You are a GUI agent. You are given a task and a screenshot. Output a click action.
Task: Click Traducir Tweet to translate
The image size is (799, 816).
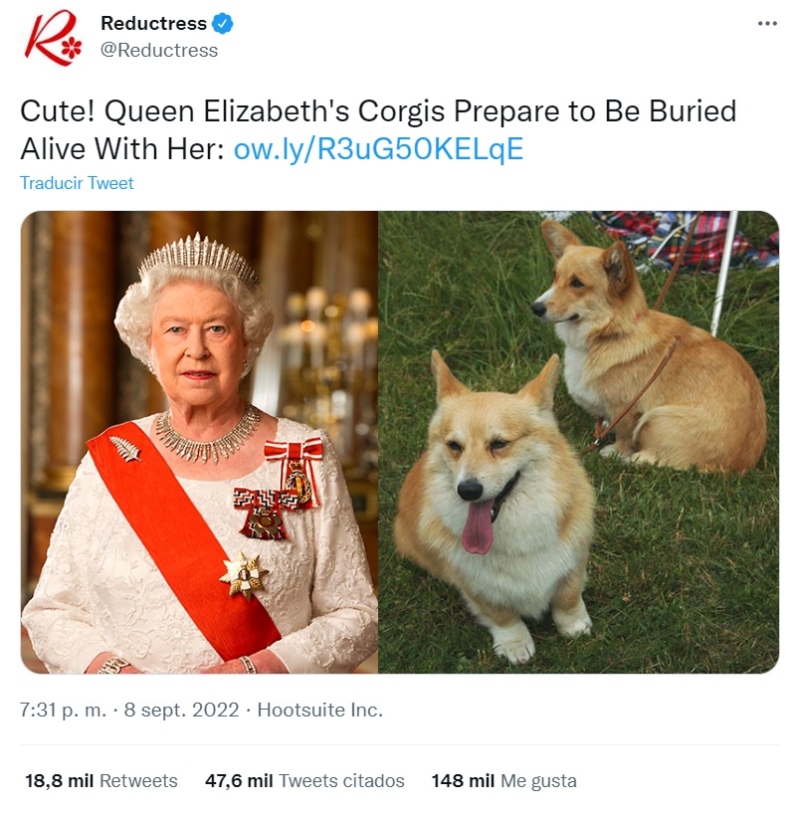pyautogui.click(x=77, y=183)
